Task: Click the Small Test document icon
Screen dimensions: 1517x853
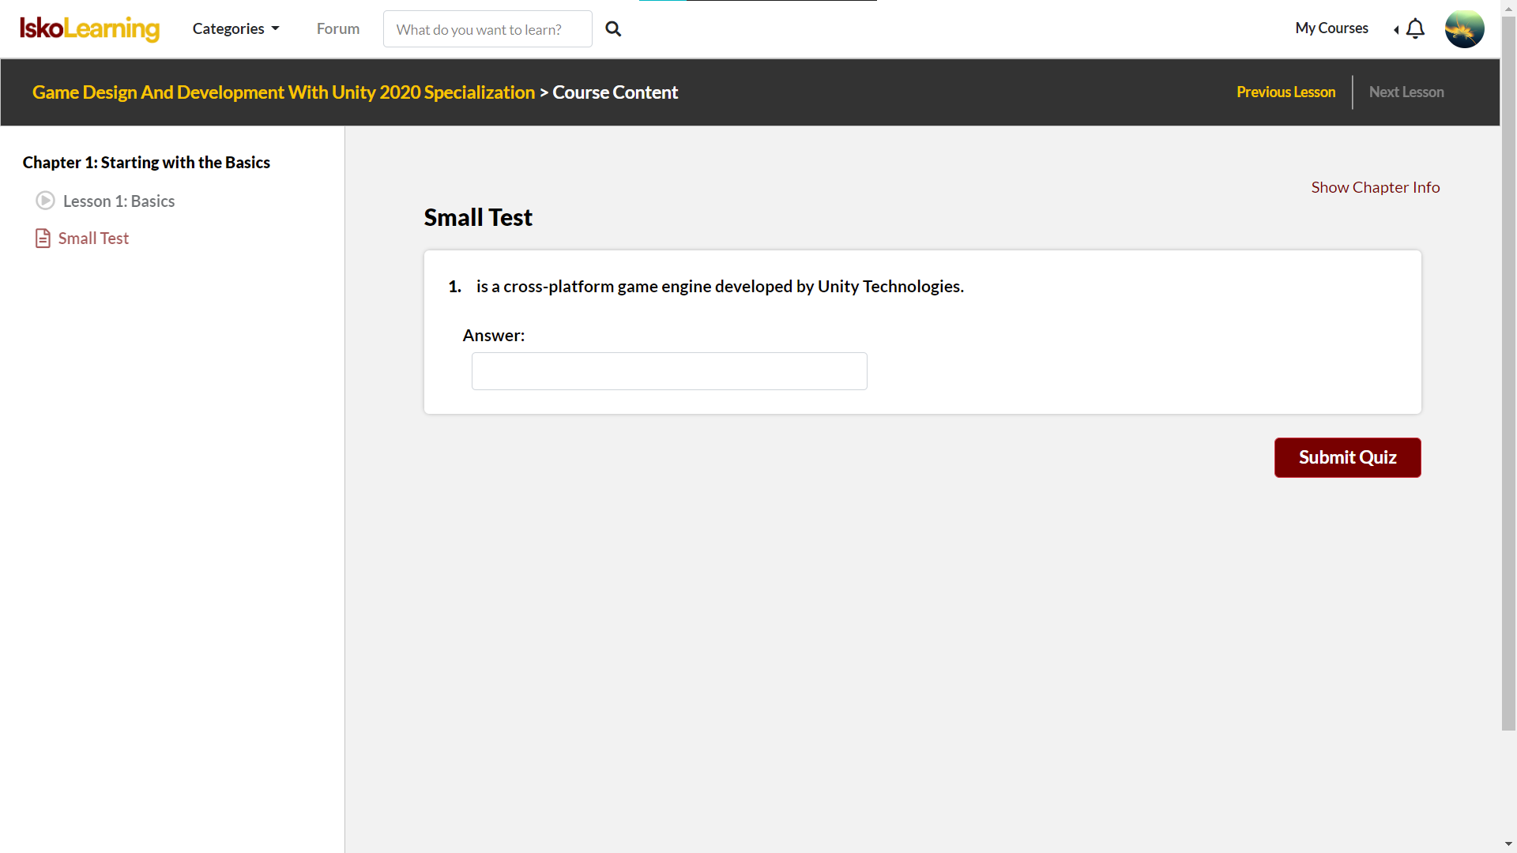Action: point(43,239)
